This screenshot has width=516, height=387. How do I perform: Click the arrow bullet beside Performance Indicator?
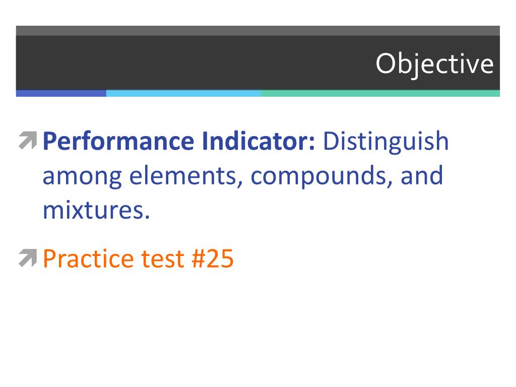28,141
